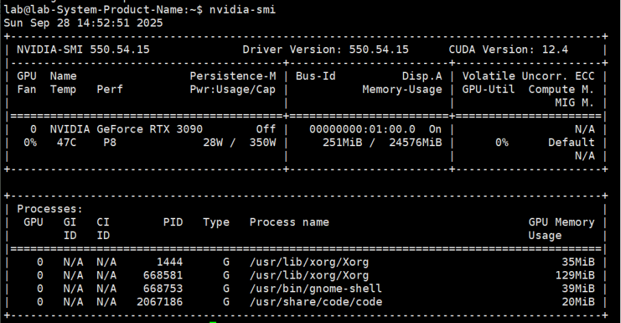Click the Disp.A column header

pos(422,76)
